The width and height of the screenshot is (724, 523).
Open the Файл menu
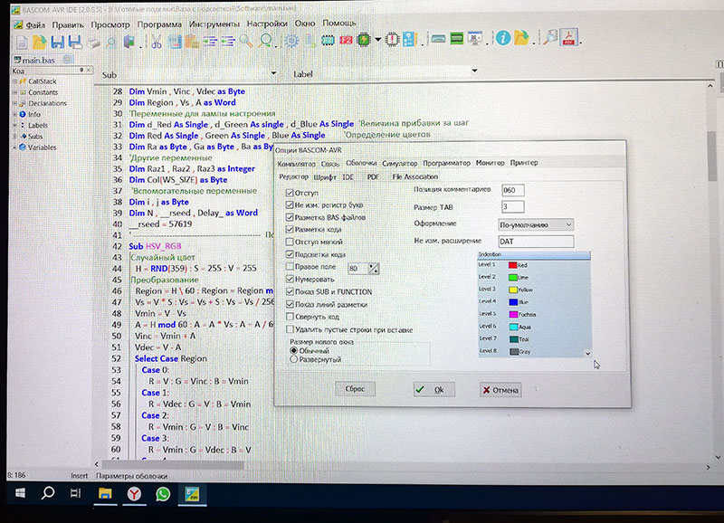click(x=35, y=25)
